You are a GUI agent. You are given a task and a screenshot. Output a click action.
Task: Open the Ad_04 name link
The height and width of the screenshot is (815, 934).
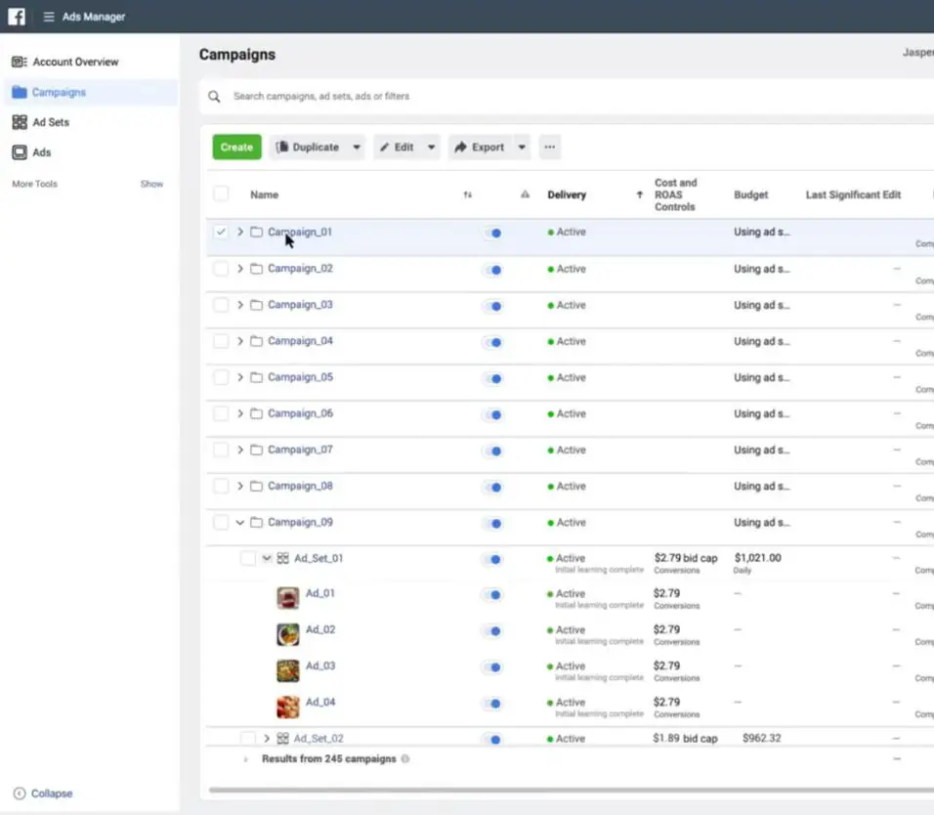click(320, 703)
